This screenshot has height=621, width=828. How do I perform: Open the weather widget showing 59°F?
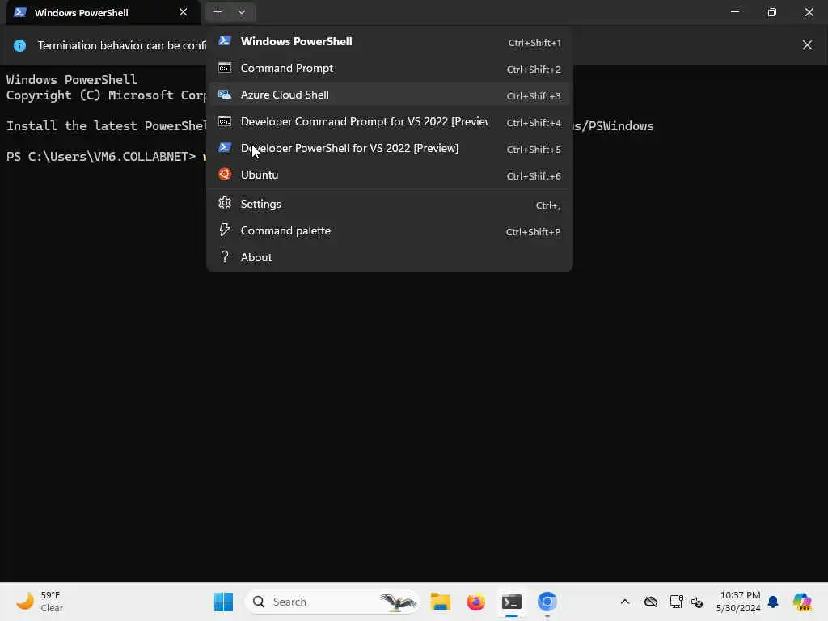tap(40, 602)
